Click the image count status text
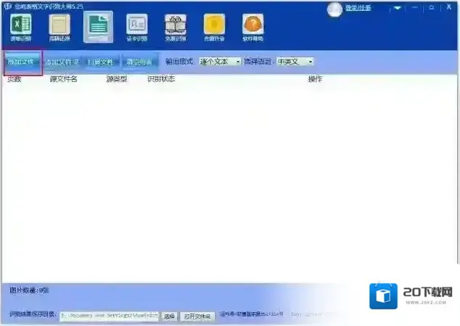Screen dimensions: 460x326 [29, 290]
